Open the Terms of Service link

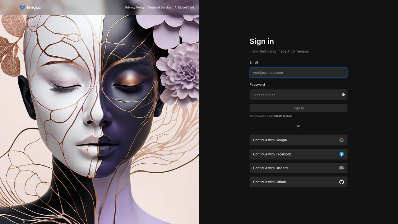[x=160, y=7]
